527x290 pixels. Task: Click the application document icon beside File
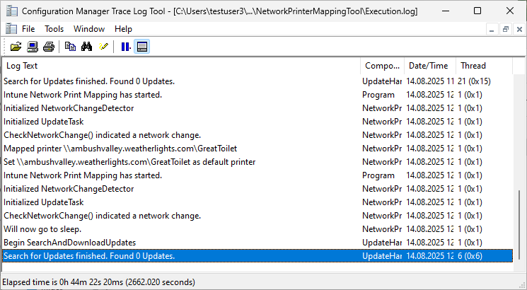[x=10, y=29]
